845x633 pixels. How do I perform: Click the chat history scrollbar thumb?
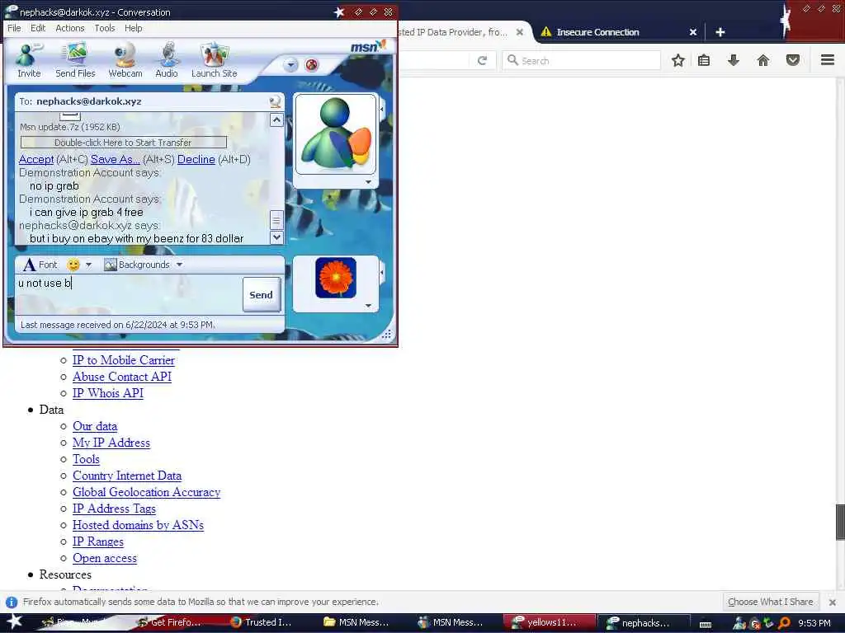click(x=276, y=219)
